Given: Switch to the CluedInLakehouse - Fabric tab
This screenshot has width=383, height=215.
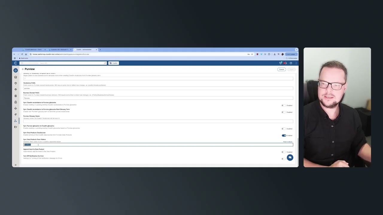Looking at the screenshot, I should coord(34,50).
